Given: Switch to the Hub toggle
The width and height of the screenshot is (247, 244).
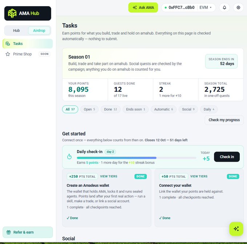Looking at the screenshot, I should (x=16, y=30).
